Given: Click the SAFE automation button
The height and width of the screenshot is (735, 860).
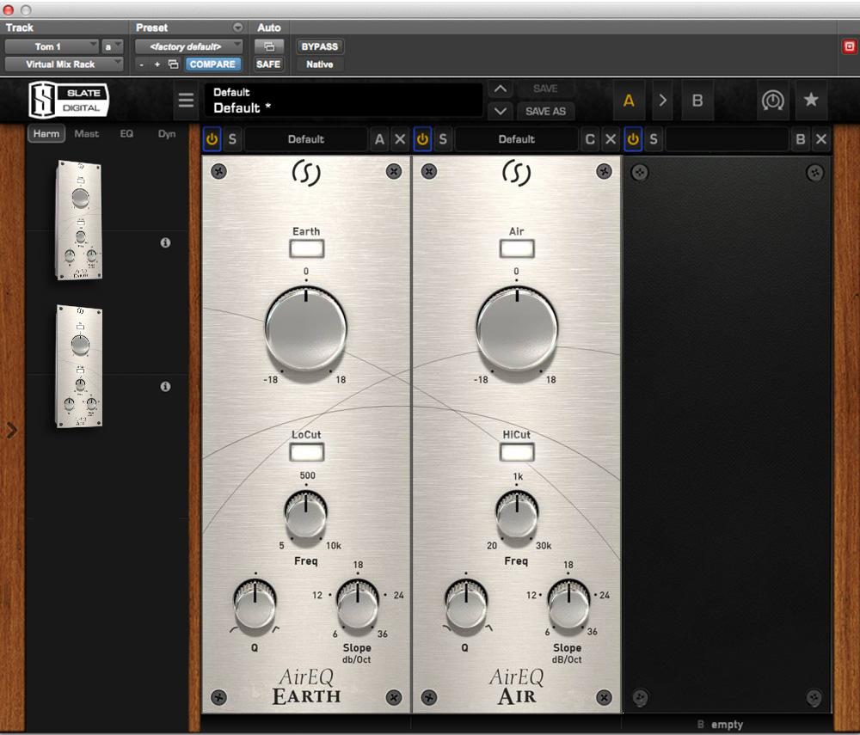Looking at the screenshot, I should point(268,64).
